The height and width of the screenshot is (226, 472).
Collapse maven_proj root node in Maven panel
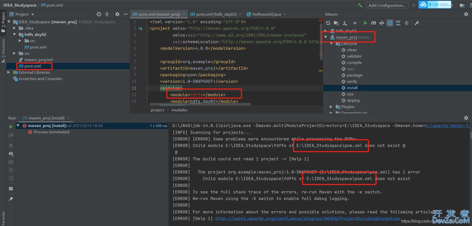(x=326, y=37)
